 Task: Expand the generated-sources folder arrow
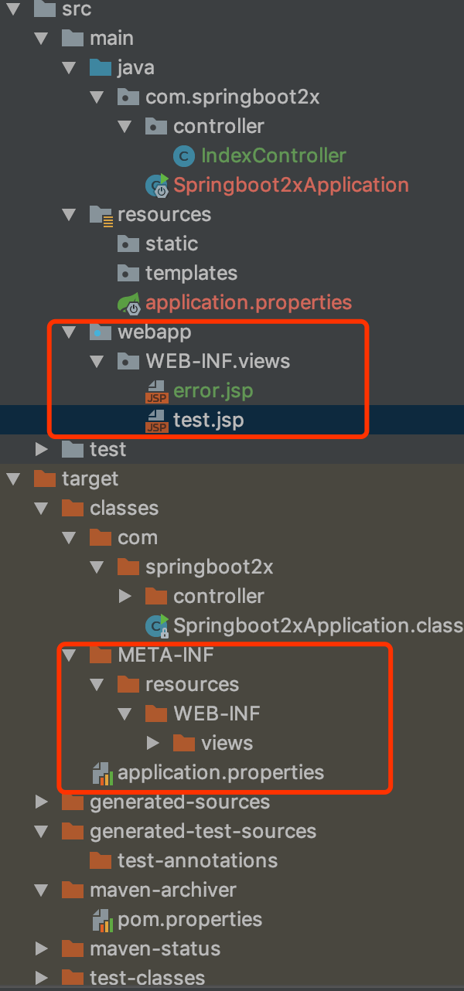(x=42, y=802)
